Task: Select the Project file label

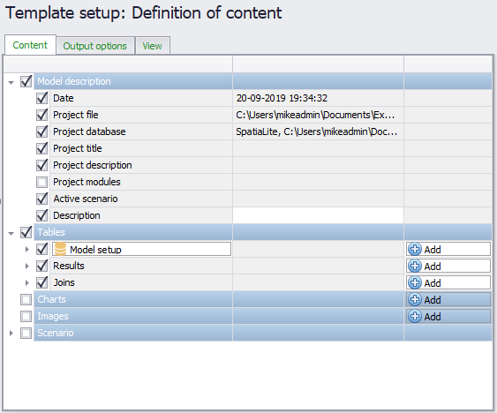Action: click(x=76, y=115)
